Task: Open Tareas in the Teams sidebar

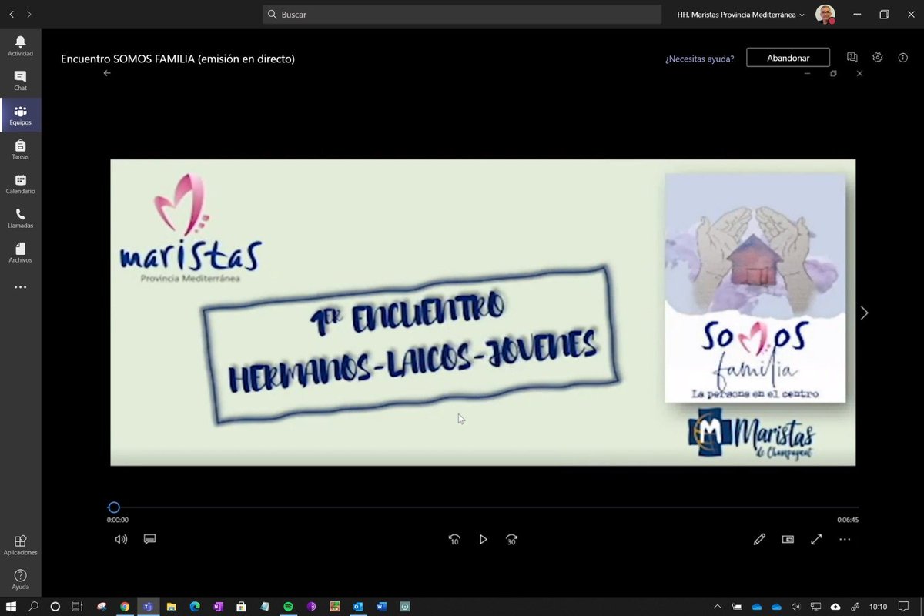Action: click(20, 149)
